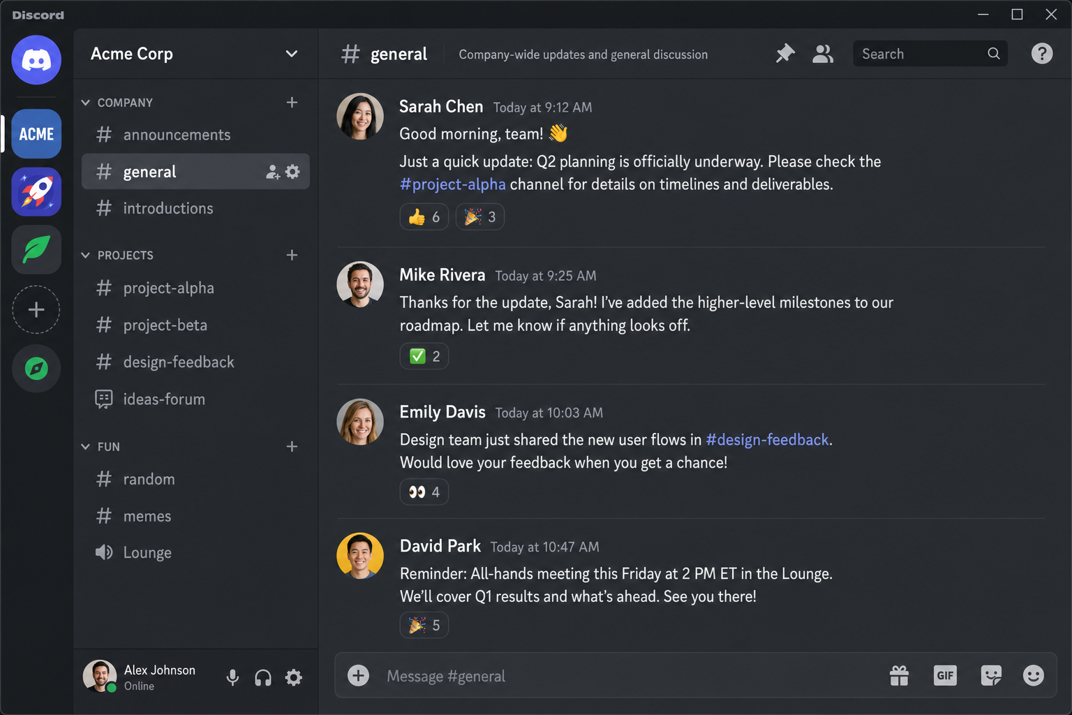
Task: Switch to the green leaf server
Action: pyautogui.click(x=36, y=250)
